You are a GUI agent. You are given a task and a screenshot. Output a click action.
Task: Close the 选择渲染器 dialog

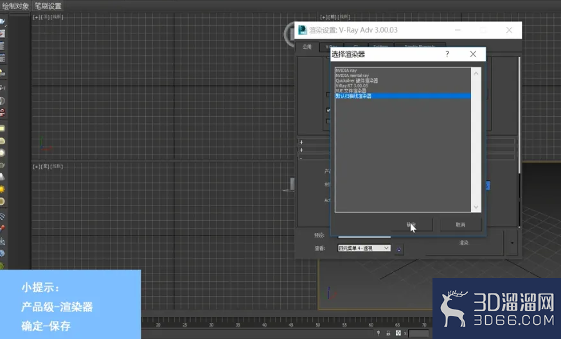tap(473, 54)
